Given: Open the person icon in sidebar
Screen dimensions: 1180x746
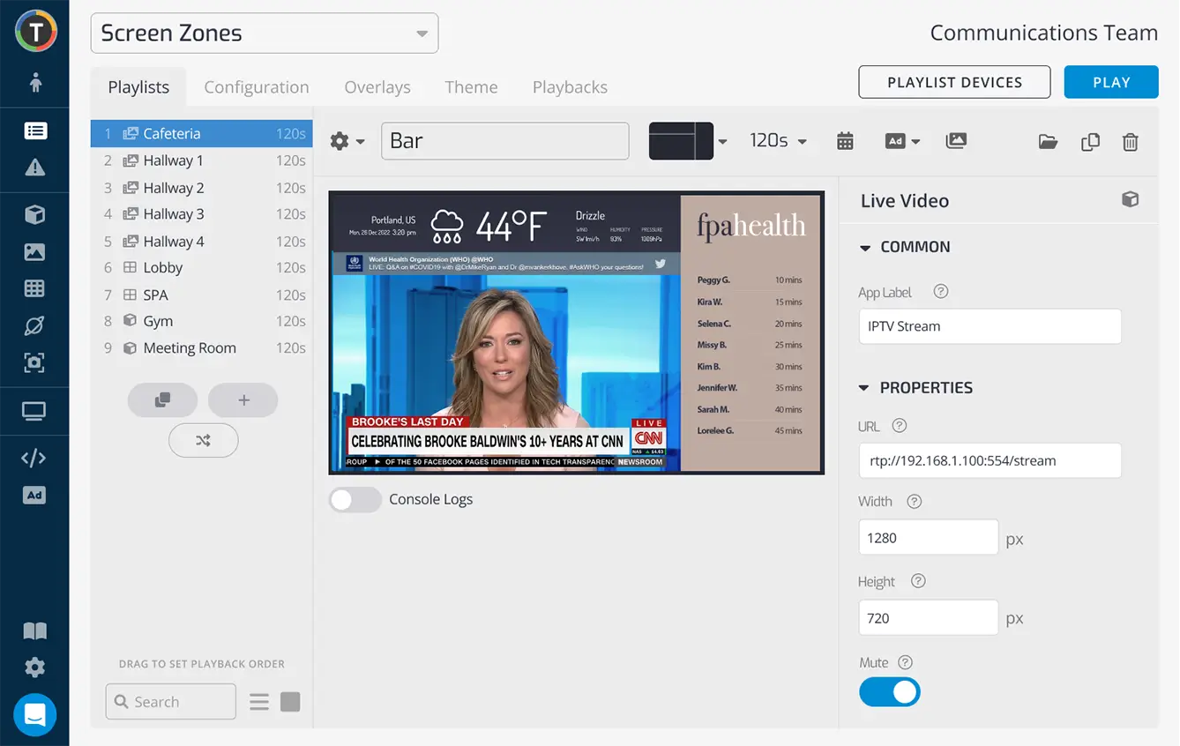Looking at the screenshot, I should point(35,83).
